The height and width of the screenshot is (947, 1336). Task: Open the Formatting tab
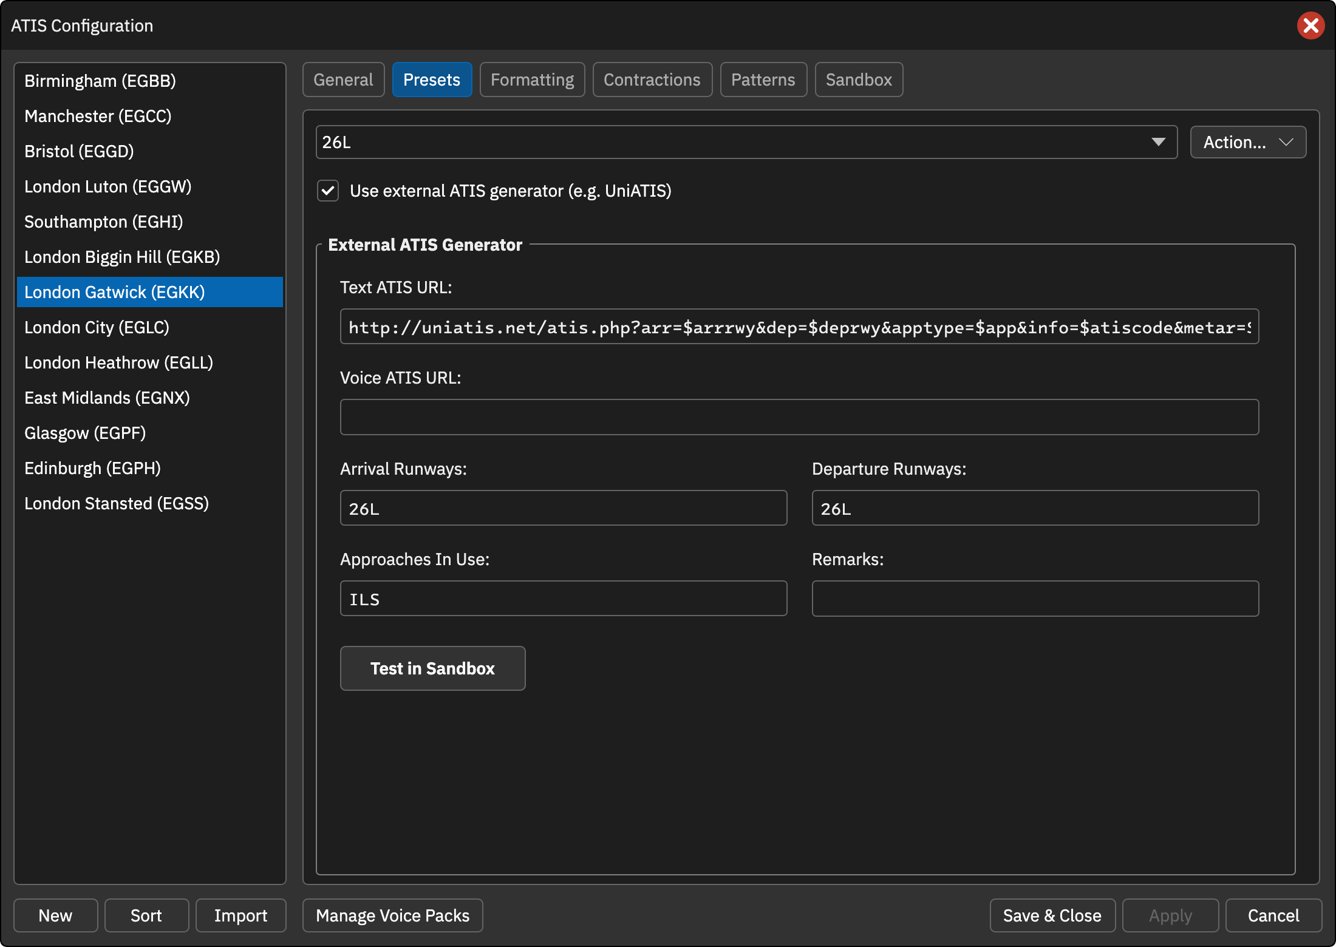[x=532, y=80]
